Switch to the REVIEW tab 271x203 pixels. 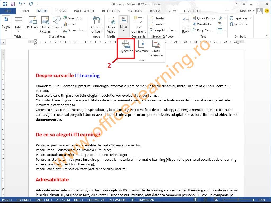click(155, 11)
